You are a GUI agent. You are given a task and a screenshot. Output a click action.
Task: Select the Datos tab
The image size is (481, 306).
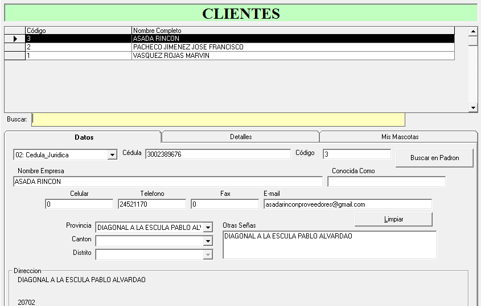click(x=84, y=137)
